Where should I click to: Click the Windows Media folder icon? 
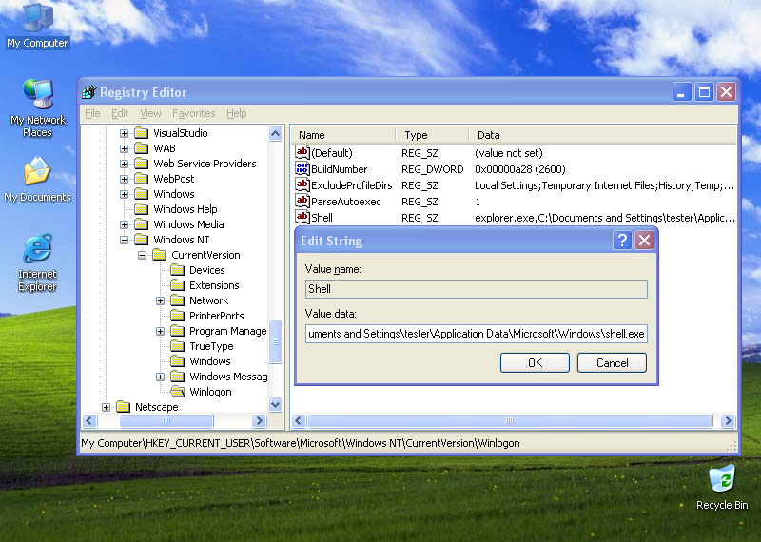141,224
